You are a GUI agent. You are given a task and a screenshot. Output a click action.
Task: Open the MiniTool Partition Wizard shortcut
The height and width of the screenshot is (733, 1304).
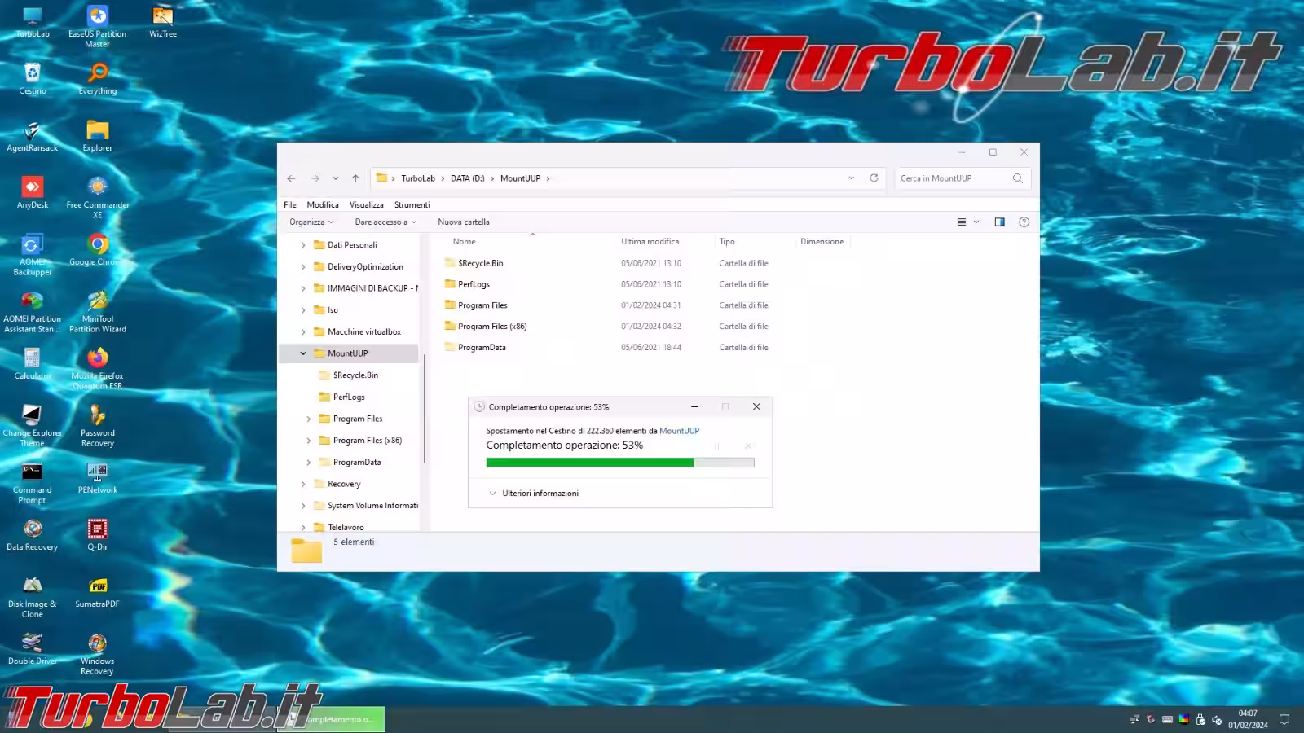97,302
